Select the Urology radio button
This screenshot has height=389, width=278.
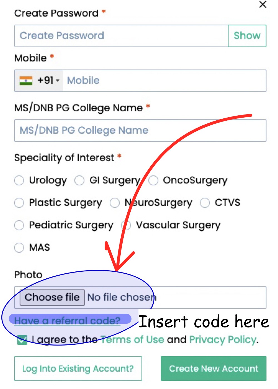19,180
